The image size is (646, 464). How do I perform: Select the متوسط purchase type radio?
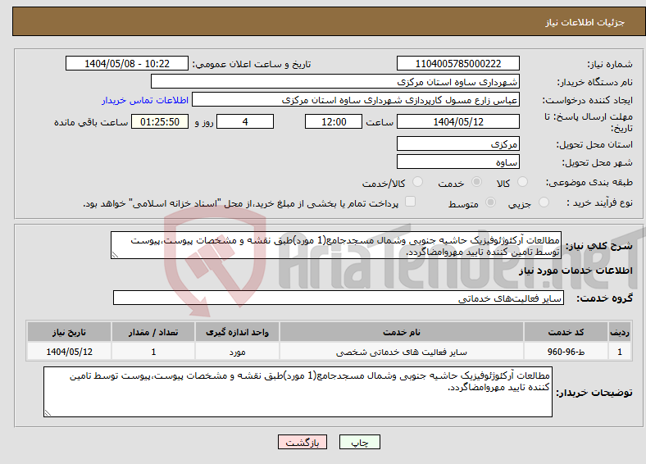click(490, 202)
